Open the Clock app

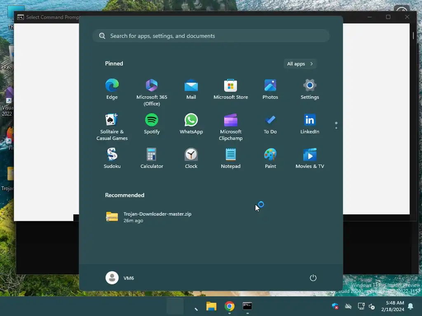coord(191,158)
